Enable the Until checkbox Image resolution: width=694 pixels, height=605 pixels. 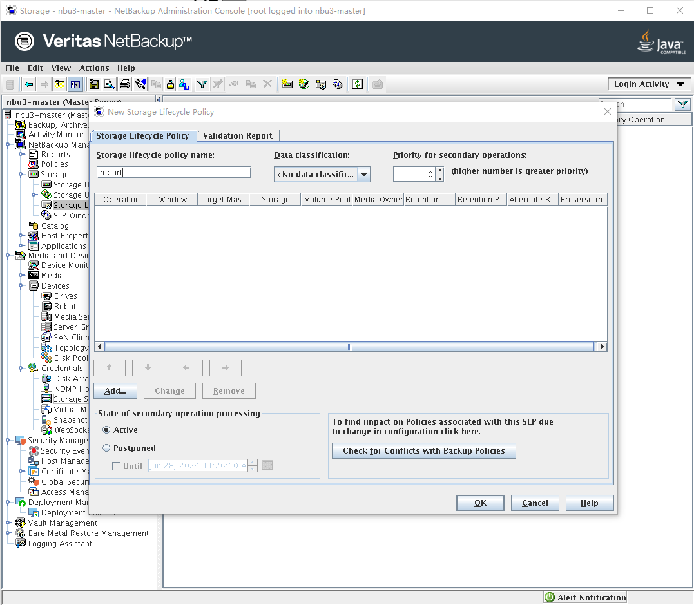[117, 466]
